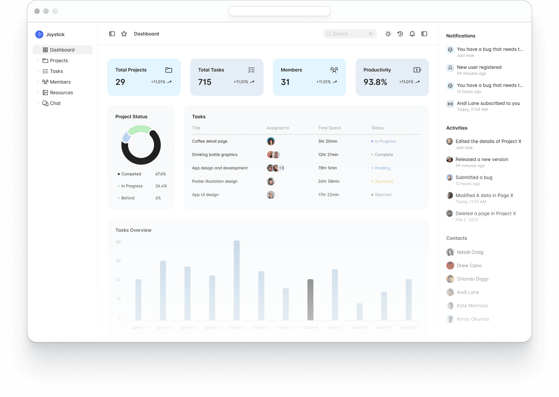
Task: Click the Joystick logo icon
Action: (x=39, y=34)
